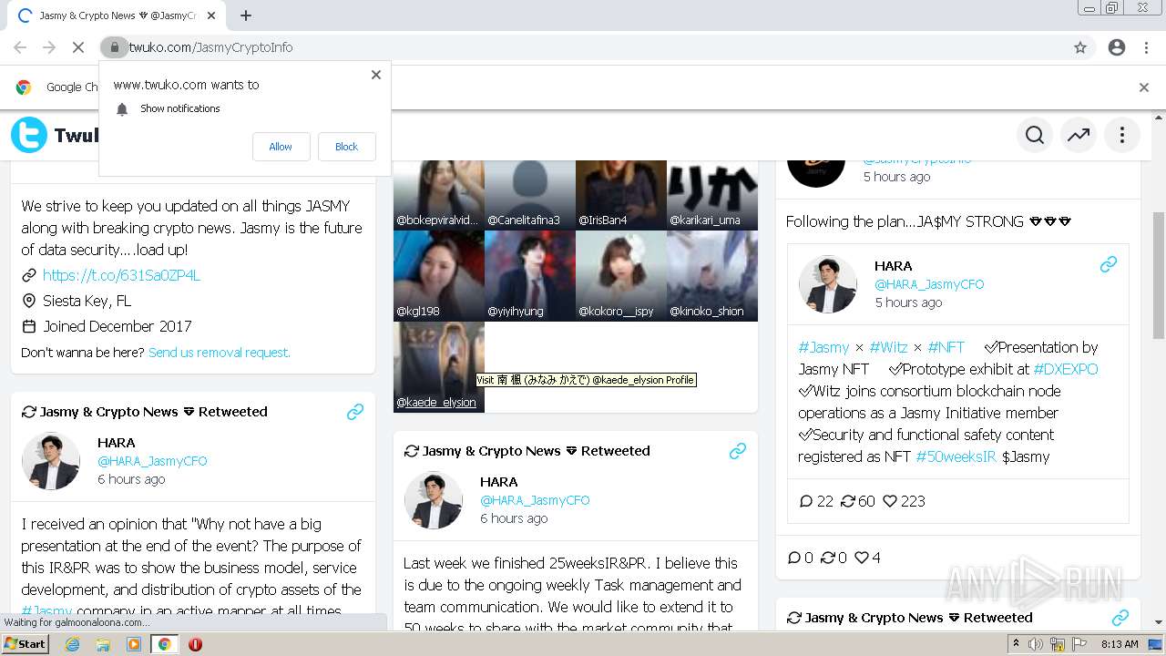Image resolution: width=1166 pixels, height=656 pixels.
Task: Open the Chrome three-dot menu
Action: [x=1146, y=47]
